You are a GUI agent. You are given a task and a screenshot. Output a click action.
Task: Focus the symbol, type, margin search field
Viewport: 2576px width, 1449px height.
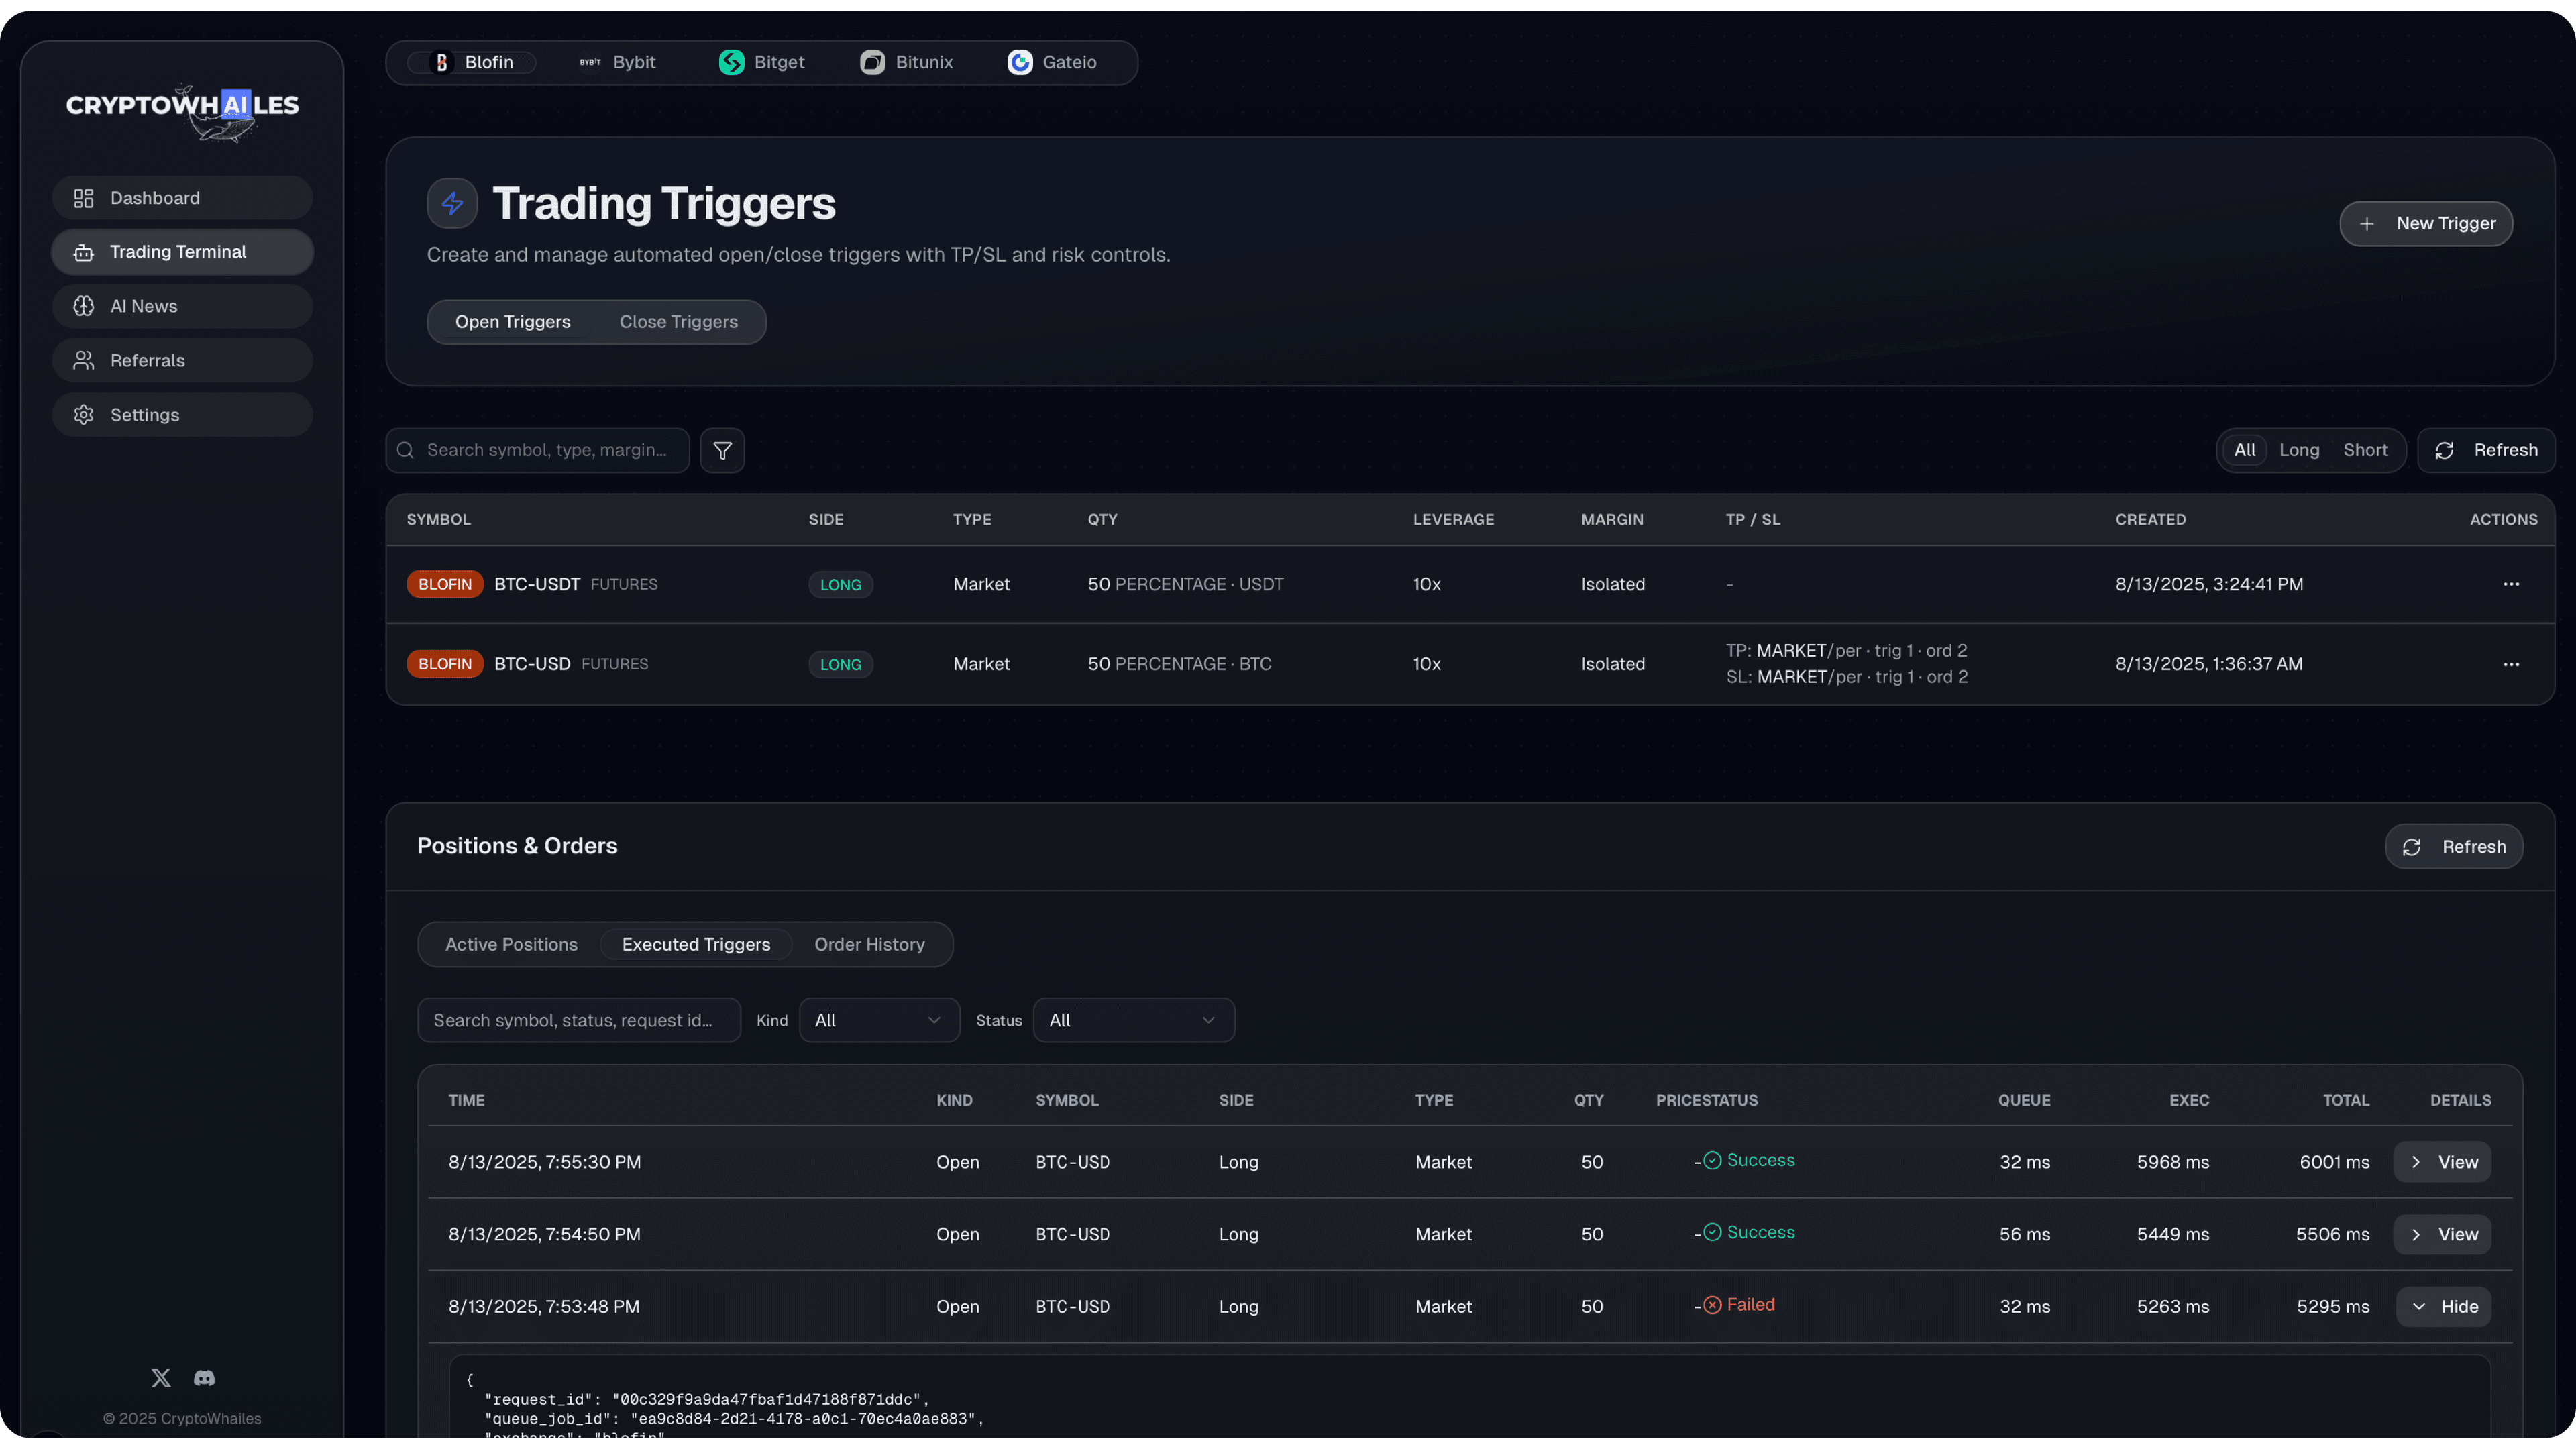pyautogui.click(x=538, y=451)
